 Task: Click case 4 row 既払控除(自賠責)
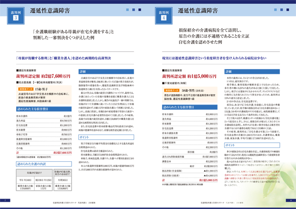click(x=190, y=175)
